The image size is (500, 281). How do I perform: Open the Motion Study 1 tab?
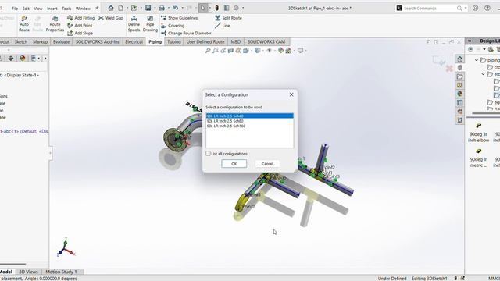pos(61,272)
